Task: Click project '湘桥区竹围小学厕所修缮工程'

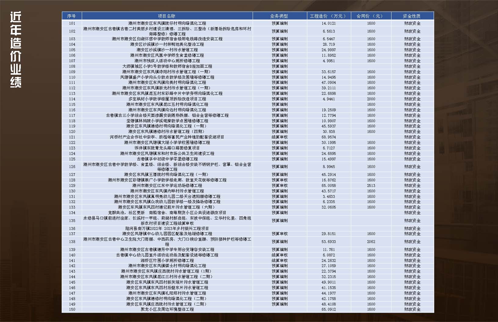Action: tap(167, 260)
